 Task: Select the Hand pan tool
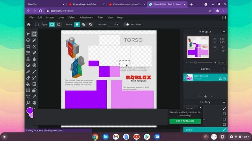coord(34,103)
